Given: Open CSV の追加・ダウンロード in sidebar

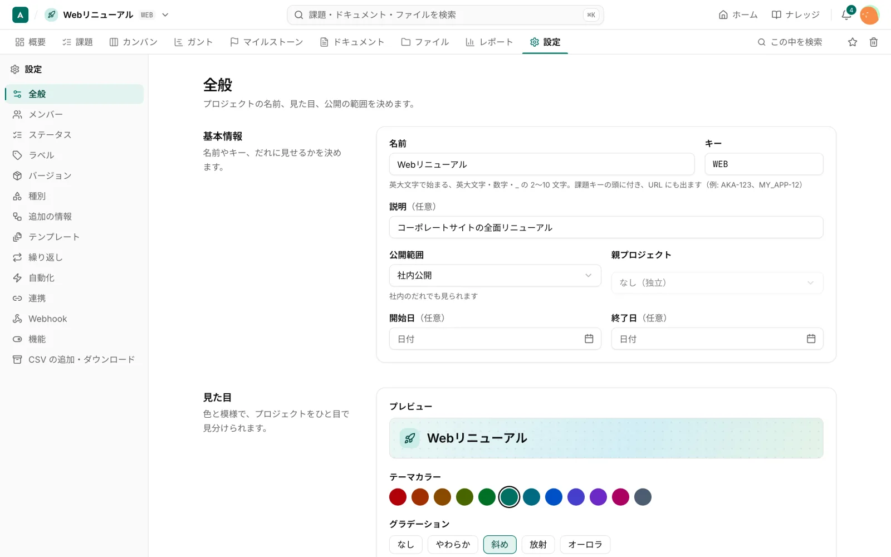Looking at the screenshot, I should pos(74,359).
